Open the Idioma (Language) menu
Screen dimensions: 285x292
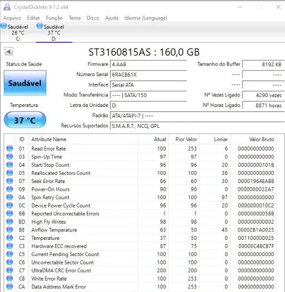(146, 18)
